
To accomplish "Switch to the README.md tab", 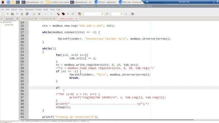I will point(46,19).
